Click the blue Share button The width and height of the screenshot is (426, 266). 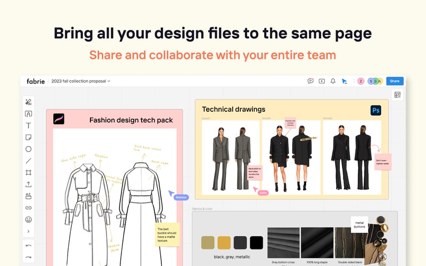pos(395,81)
